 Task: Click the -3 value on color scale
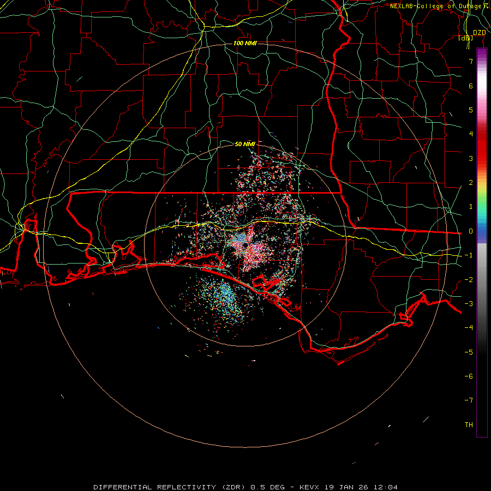469,304
